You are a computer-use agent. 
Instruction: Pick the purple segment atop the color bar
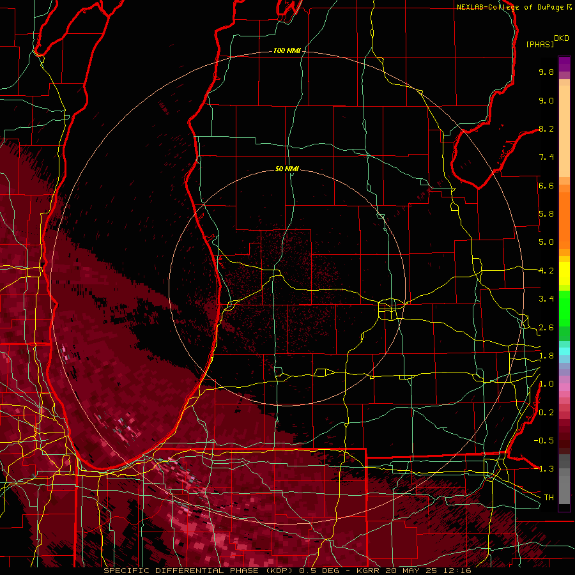[564, 64]
